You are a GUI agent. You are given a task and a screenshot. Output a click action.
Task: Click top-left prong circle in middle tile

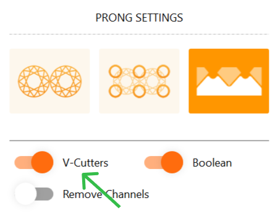[x=116, y=72]
